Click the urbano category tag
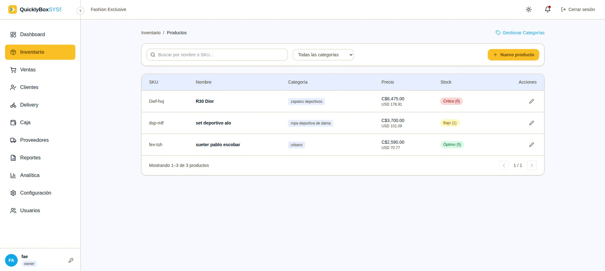This screenshot has width=605, height=271. pyautogui.click(x=297, y=145)
